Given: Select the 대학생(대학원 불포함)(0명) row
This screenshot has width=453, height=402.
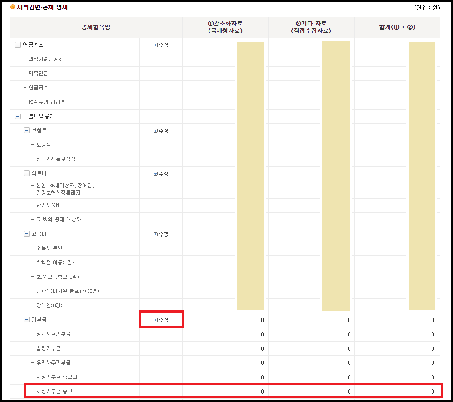Looking at the screenshot, I should point(68,291).
